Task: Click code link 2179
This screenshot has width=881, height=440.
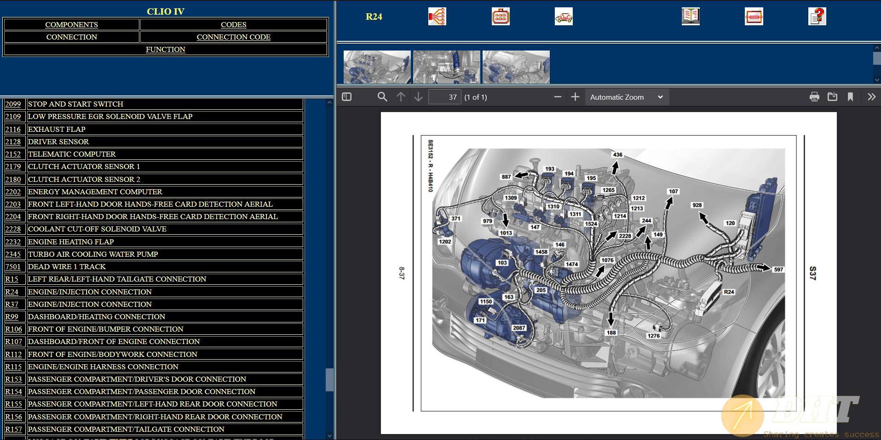Action: pos(13,166)
